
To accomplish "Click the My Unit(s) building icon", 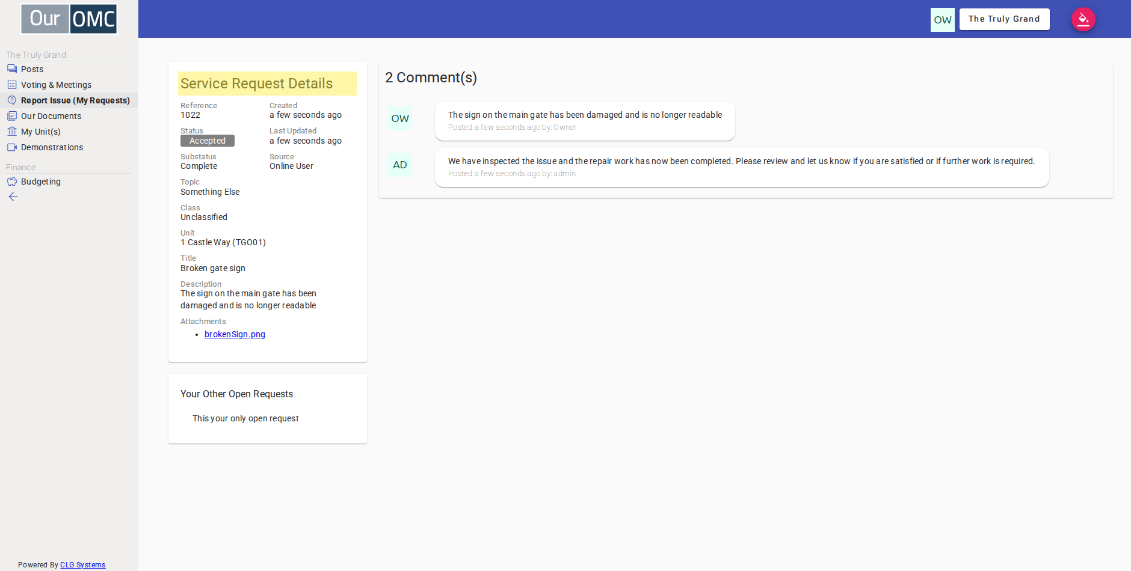I will tap(12, 132).
